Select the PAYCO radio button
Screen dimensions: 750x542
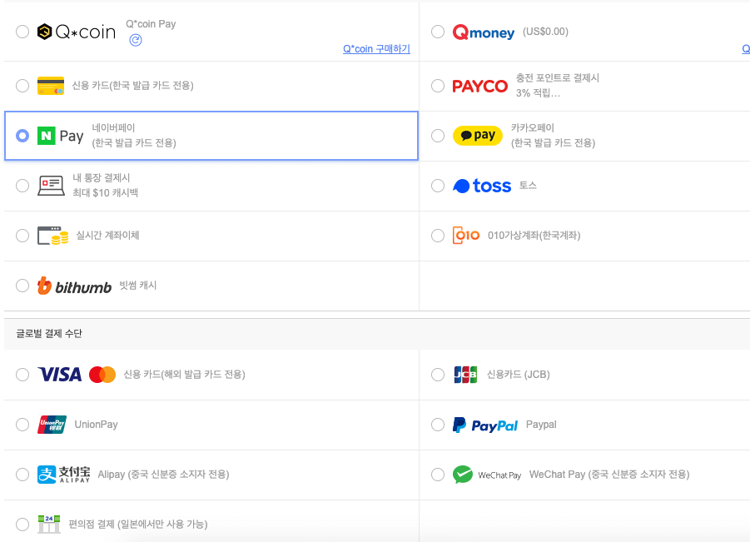click(438, 86)
